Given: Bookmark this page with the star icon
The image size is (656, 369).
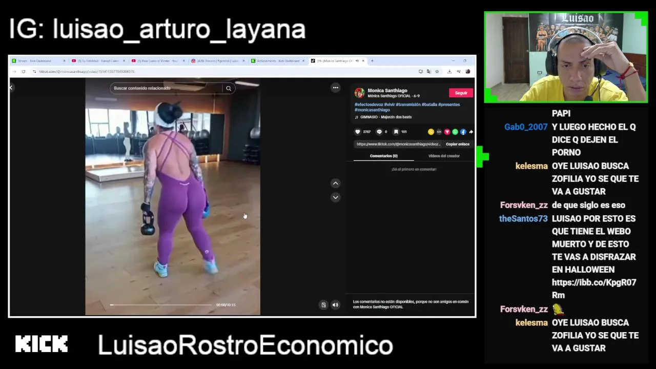Looking at the screenshot, I should click(x=437, y=72).
